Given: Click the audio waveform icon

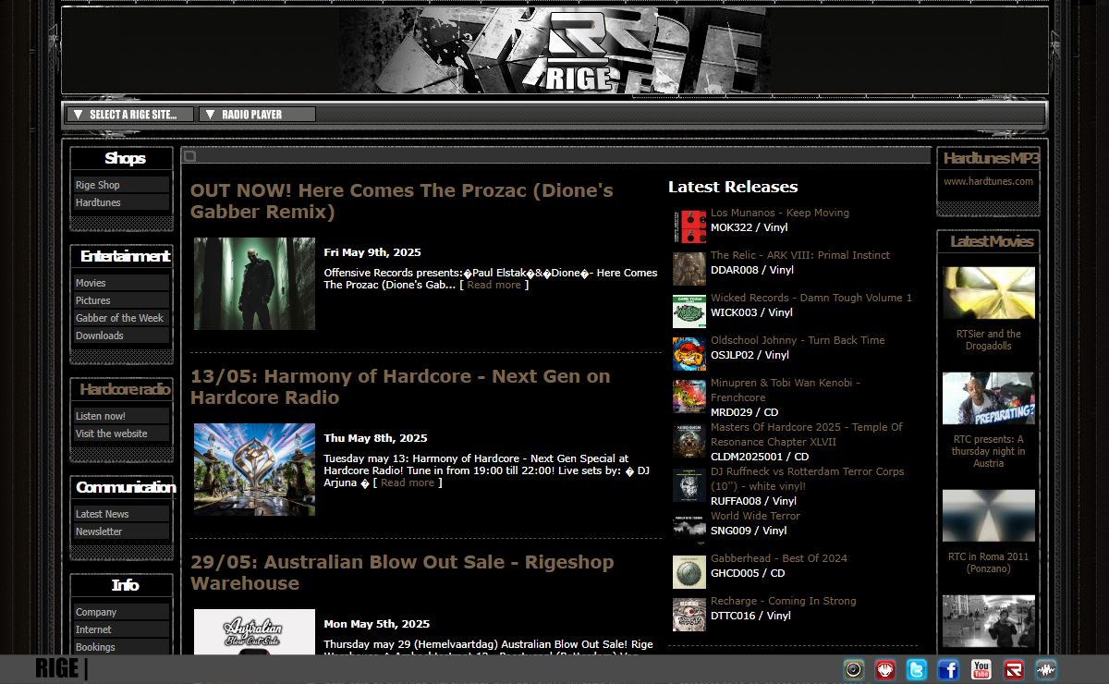Looking at the screenshot, I should click(x=1046, y=670).
